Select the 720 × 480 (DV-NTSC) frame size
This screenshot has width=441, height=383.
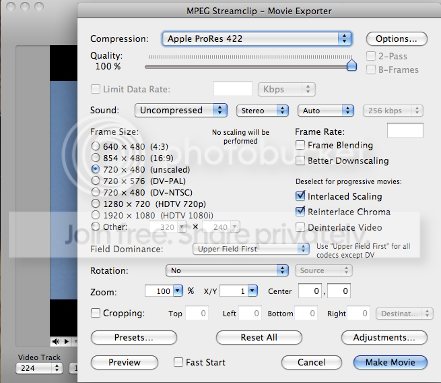[96, 192]
